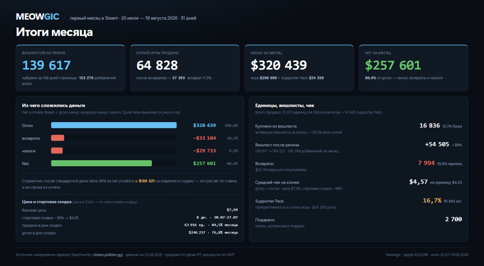Click the "Средний чек на копию" label

277,182
